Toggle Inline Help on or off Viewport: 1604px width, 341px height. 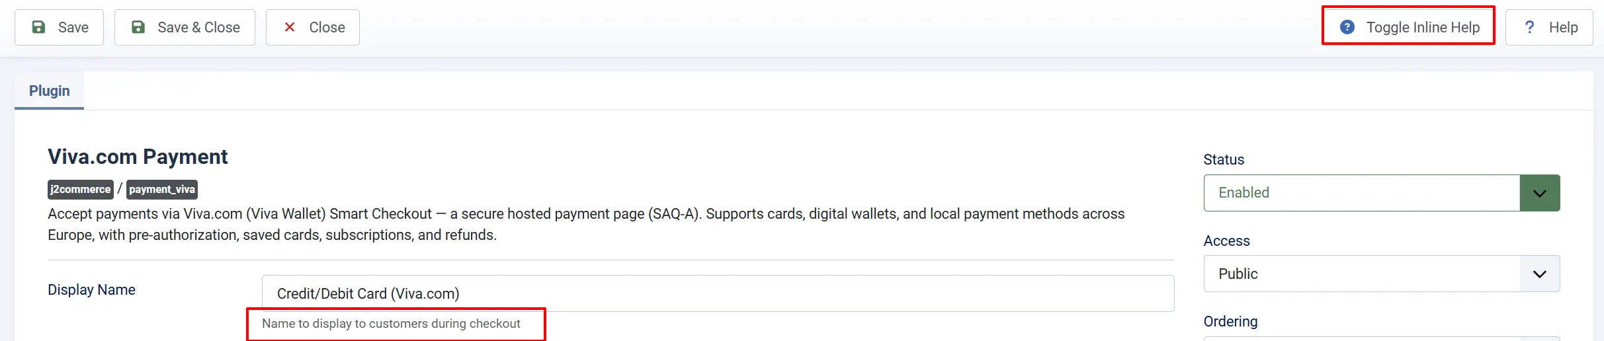pyautogui.click(x=1408, y=27)
